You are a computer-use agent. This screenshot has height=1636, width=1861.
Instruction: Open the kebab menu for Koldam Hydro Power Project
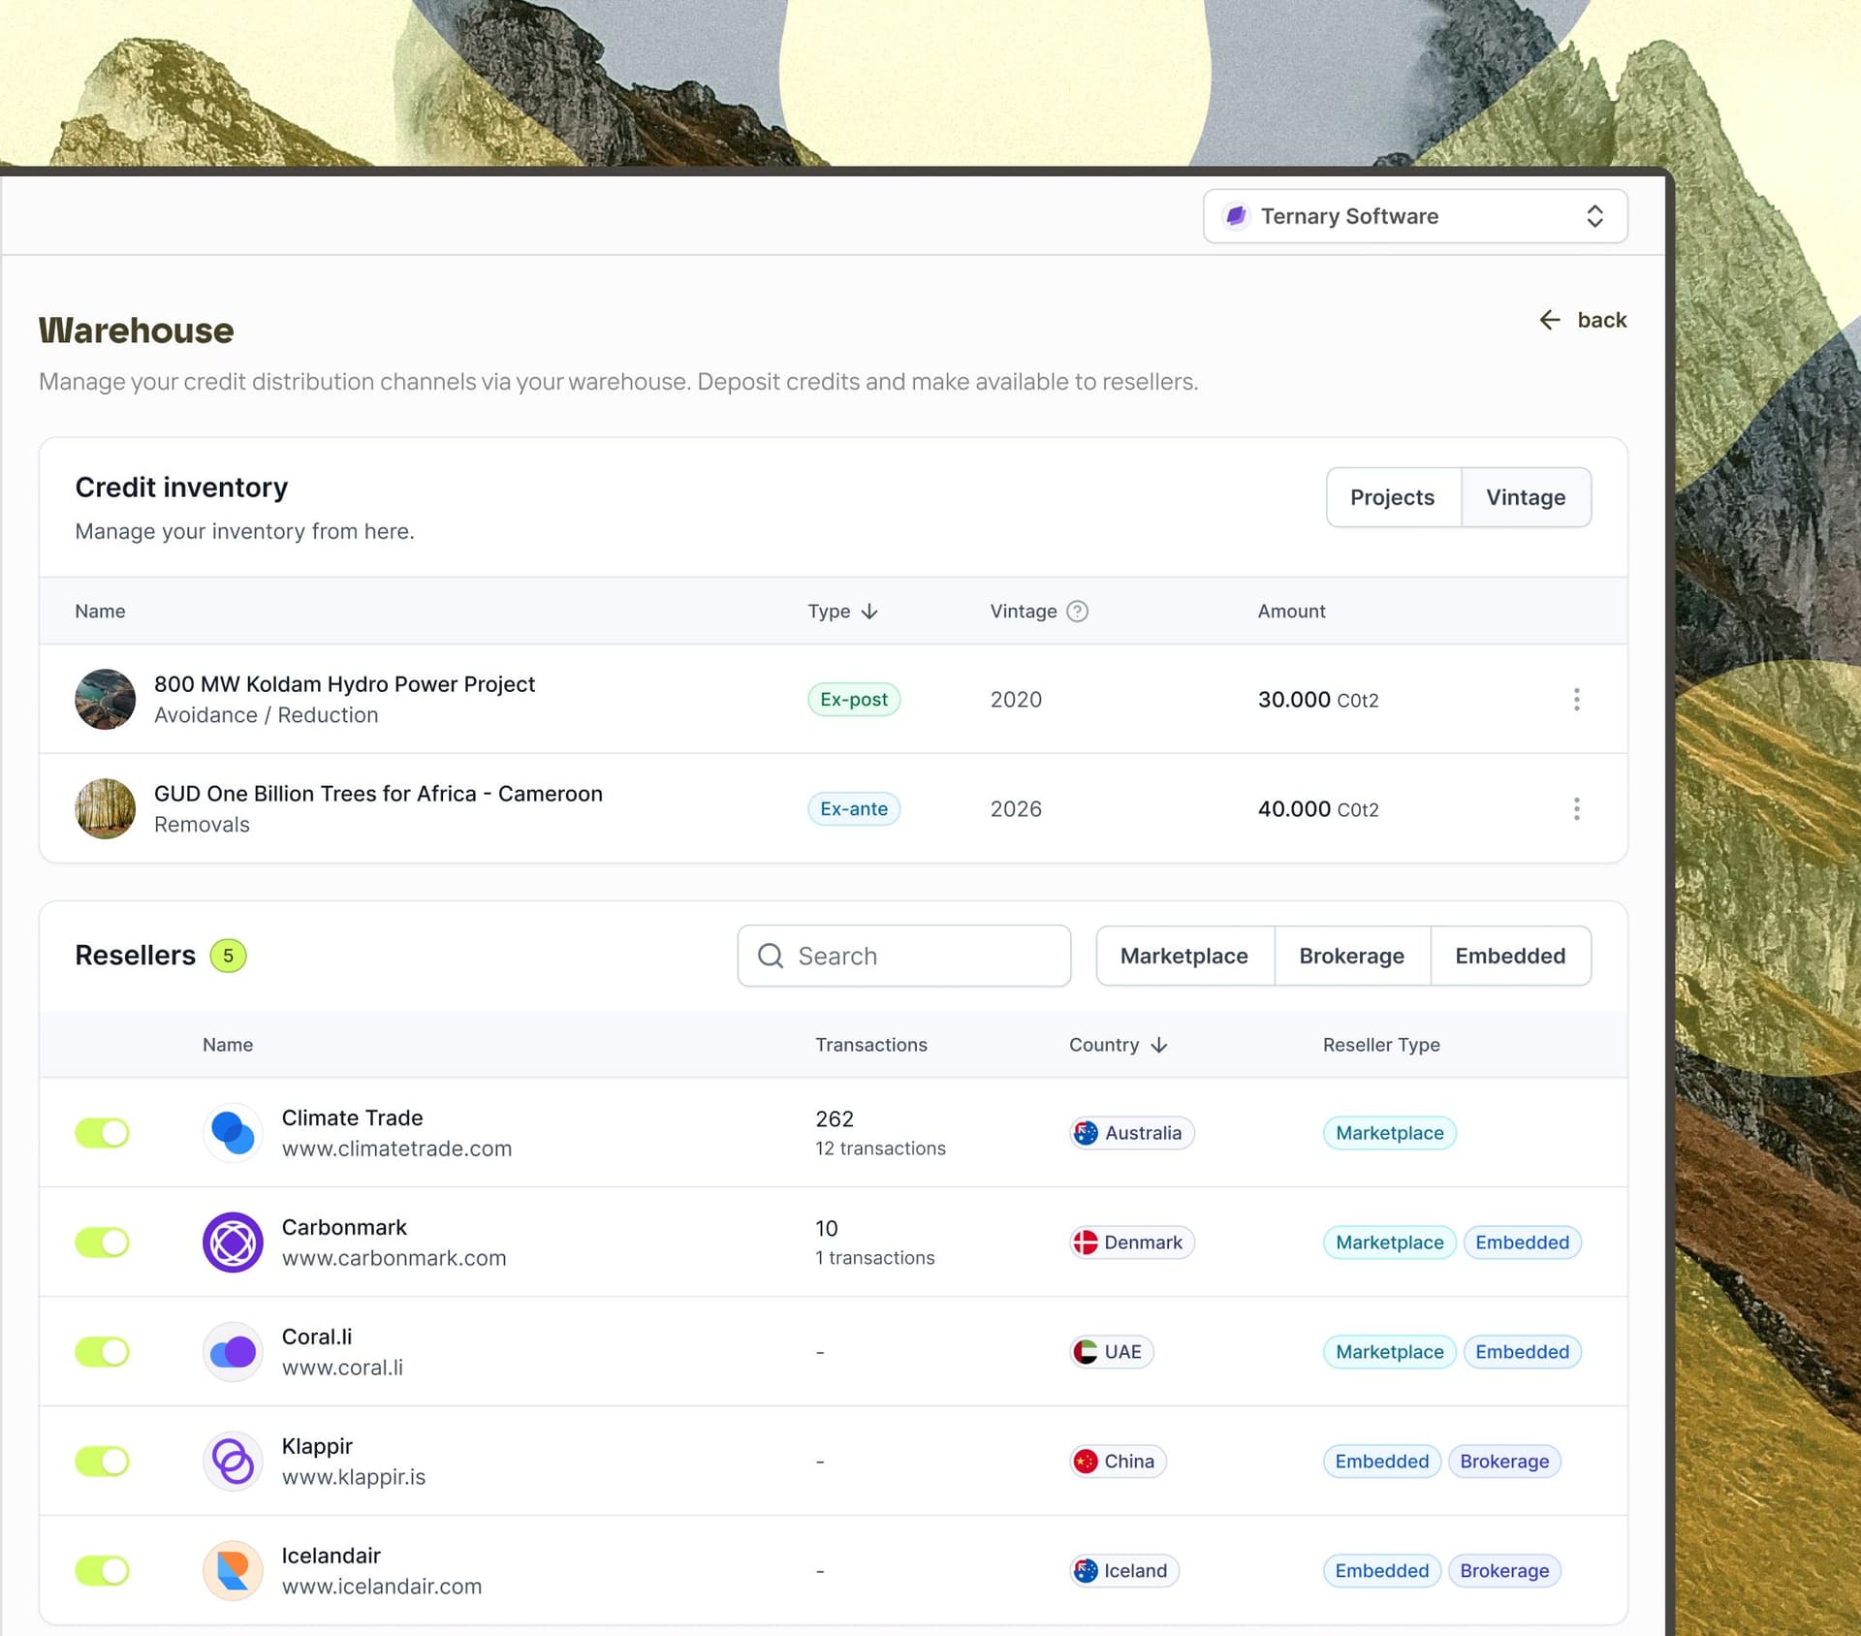pyautogui.click(x=1577, y=699)
